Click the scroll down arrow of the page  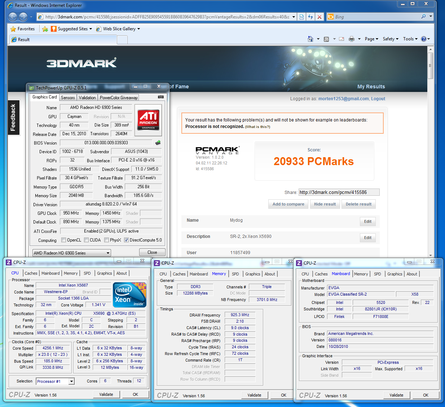point(430,255)
